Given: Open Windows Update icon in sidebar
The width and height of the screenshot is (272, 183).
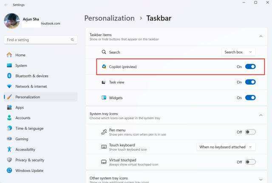Looking at the screenshot, I should 9,170.
